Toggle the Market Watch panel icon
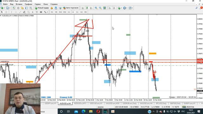This screenshot has height=114, width=203. tap(14, 8)
